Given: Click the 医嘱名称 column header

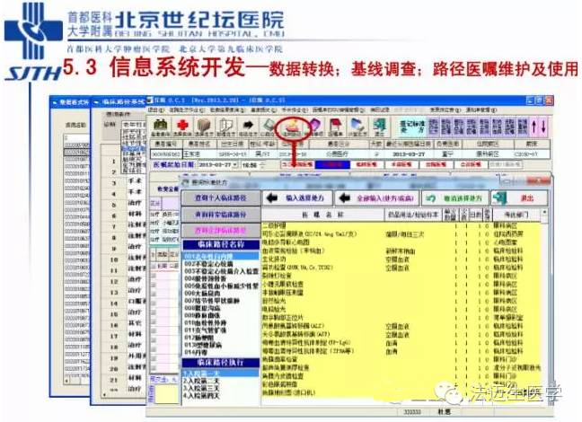Looking at the screenshot, I should [x=322, y=215].
